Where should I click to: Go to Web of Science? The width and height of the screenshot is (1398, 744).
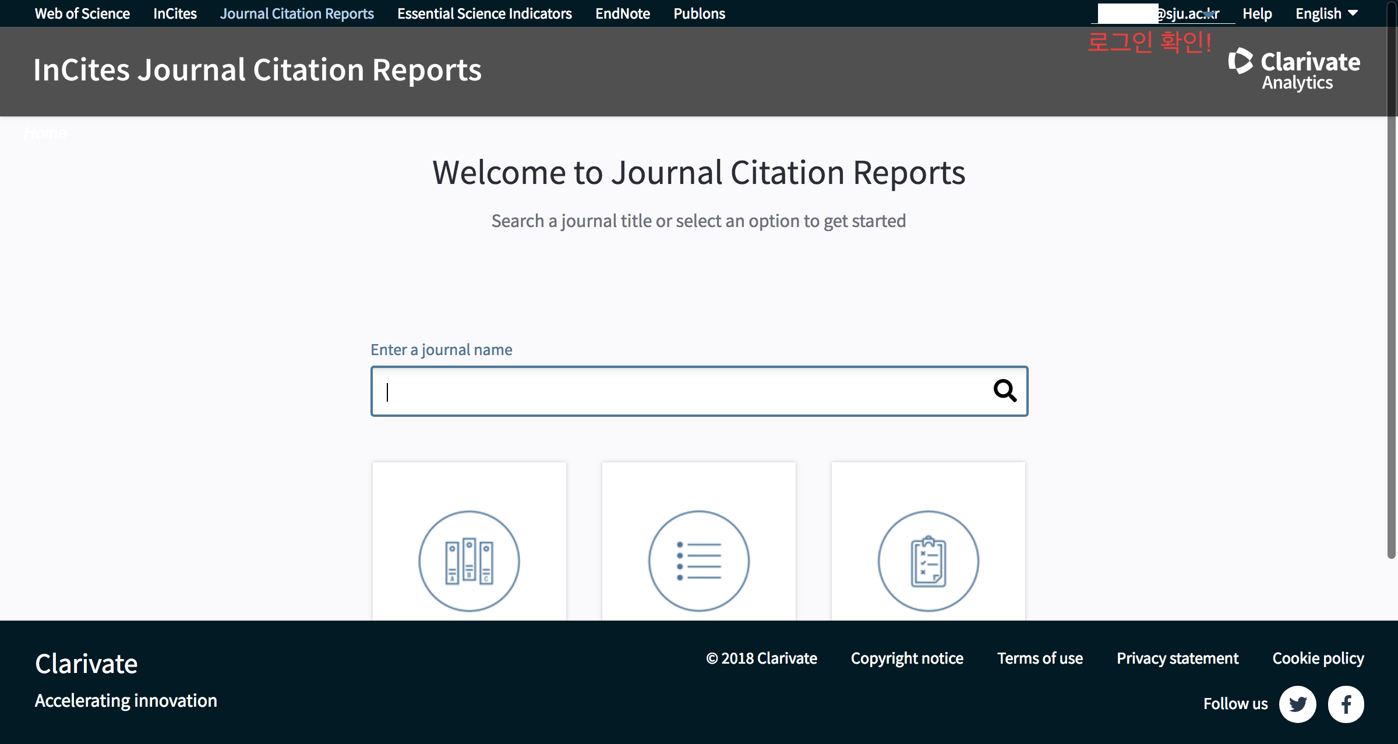[x=82, y=13]
